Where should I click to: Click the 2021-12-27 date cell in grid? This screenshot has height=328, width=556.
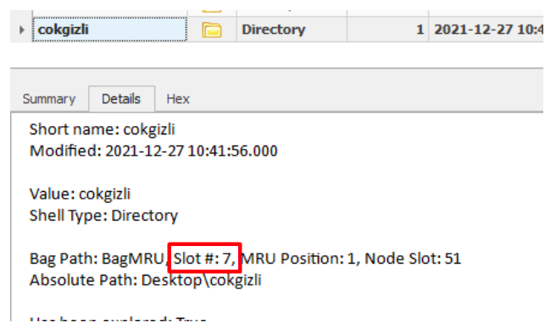[486, 30]
